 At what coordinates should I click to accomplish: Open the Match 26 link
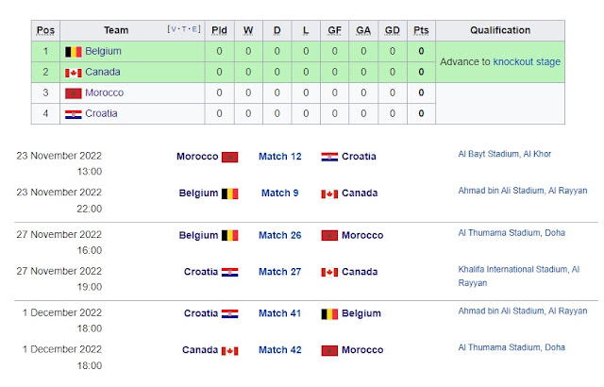coord(279,235)
